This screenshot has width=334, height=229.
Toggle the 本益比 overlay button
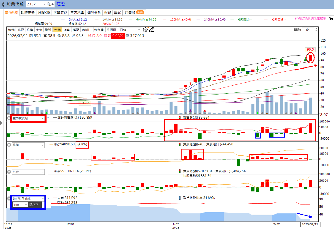(87, 30)
